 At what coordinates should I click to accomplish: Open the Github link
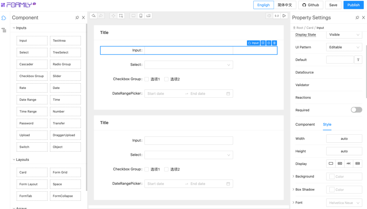pos(311,5)
